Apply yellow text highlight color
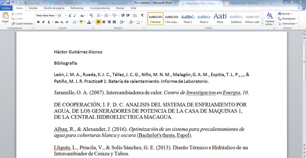This screenshot has height=158, width=306. (81, 22)
